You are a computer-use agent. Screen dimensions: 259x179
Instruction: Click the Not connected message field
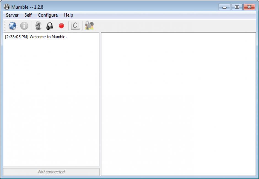tap(51, 172)
